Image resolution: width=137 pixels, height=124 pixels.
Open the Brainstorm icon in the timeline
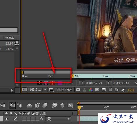(55, 105)
